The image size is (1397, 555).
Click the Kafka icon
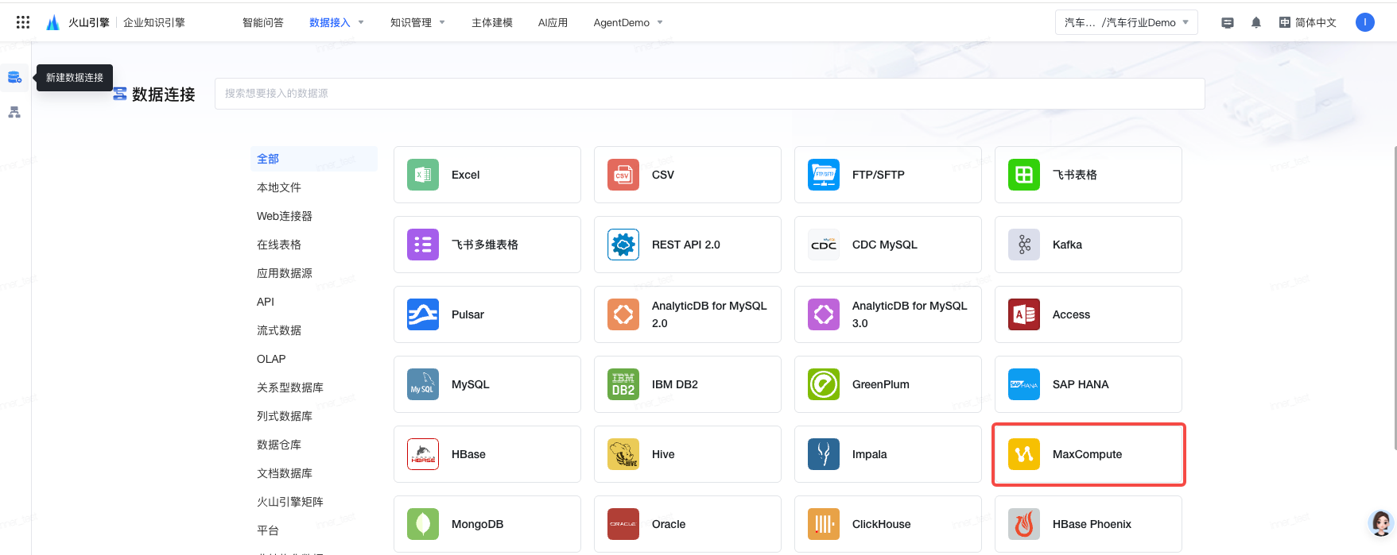1024,245
